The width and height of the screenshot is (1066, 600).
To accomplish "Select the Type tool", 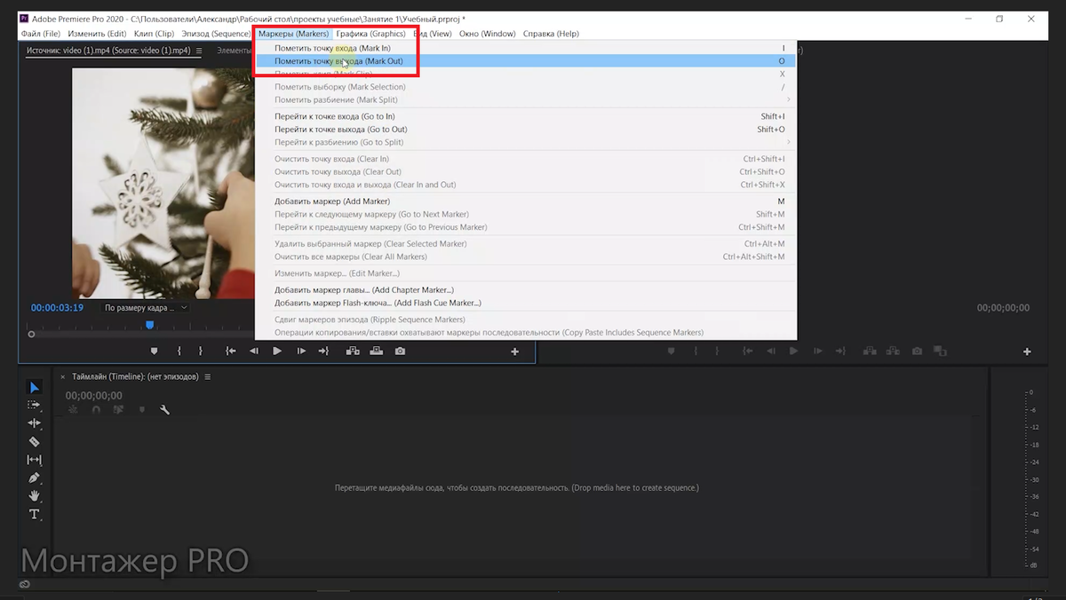I will 35,514.
